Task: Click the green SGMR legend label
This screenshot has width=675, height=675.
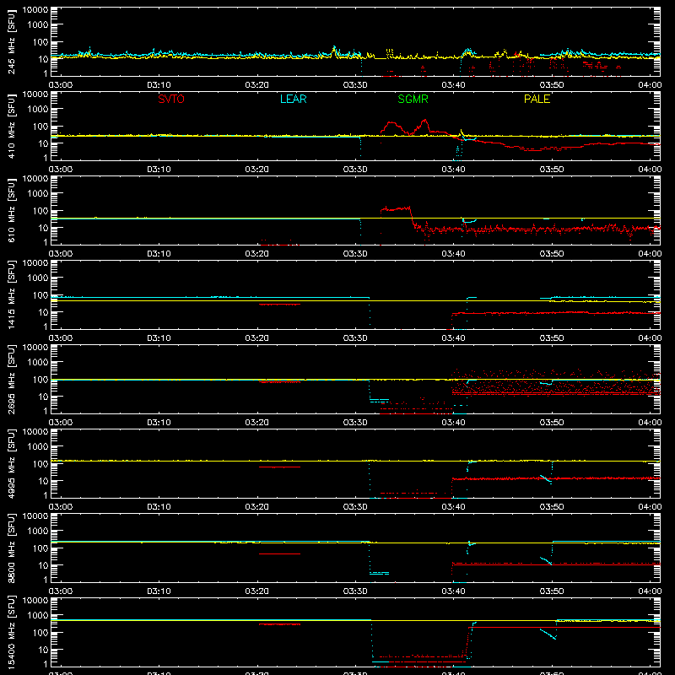Action: tap(413, 99)
